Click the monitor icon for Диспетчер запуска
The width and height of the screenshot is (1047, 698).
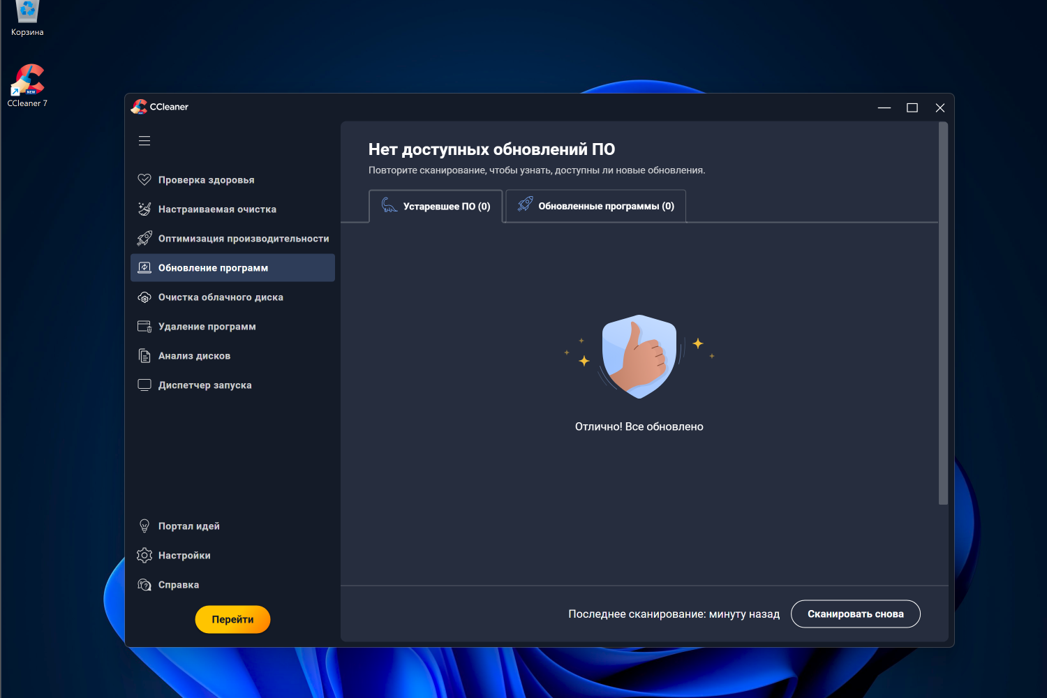tap(144, 385)
